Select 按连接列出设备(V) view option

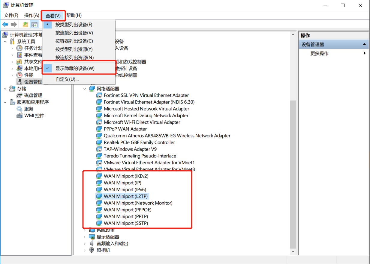coord(79,33)
